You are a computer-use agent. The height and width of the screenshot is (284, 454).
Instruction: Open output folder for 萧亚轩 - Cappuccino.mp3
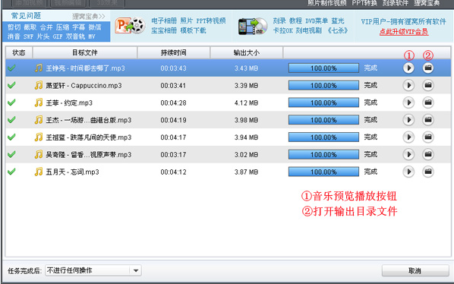pyautogui.click(x=428, y=85)
